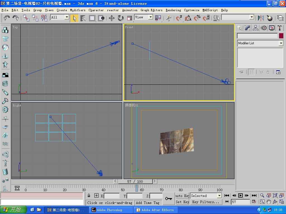Toggle Auto Key animation mode

coord(182,196)
